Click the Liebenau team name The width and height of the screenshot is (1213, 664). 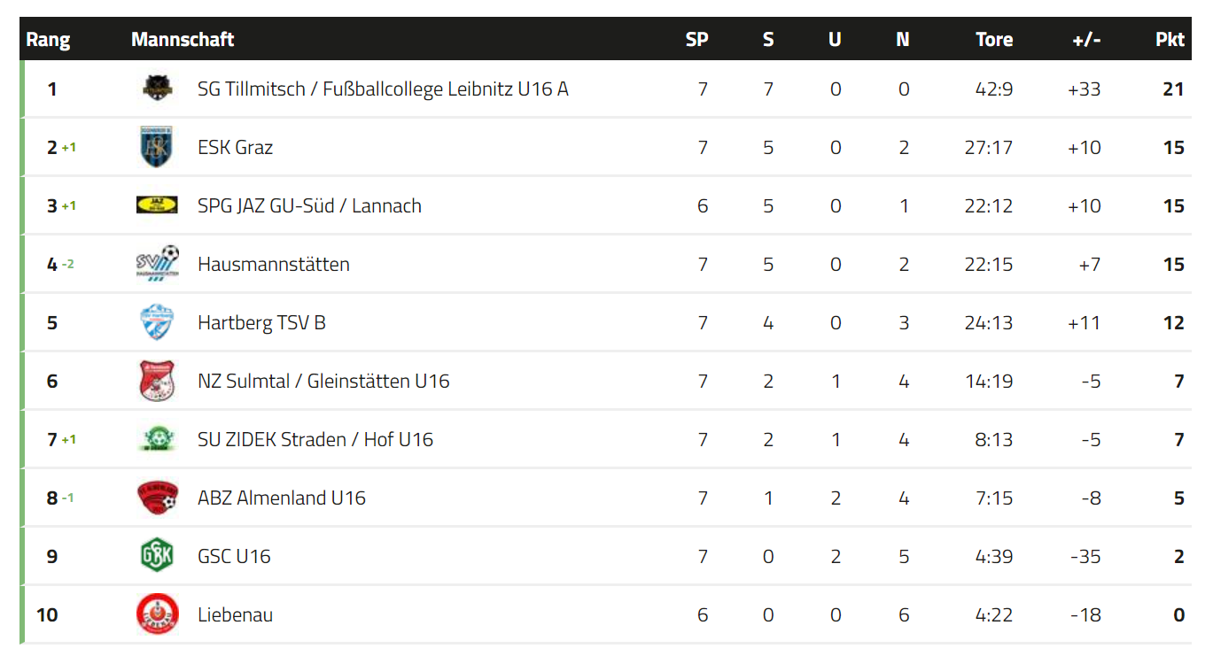pos(235,615)
